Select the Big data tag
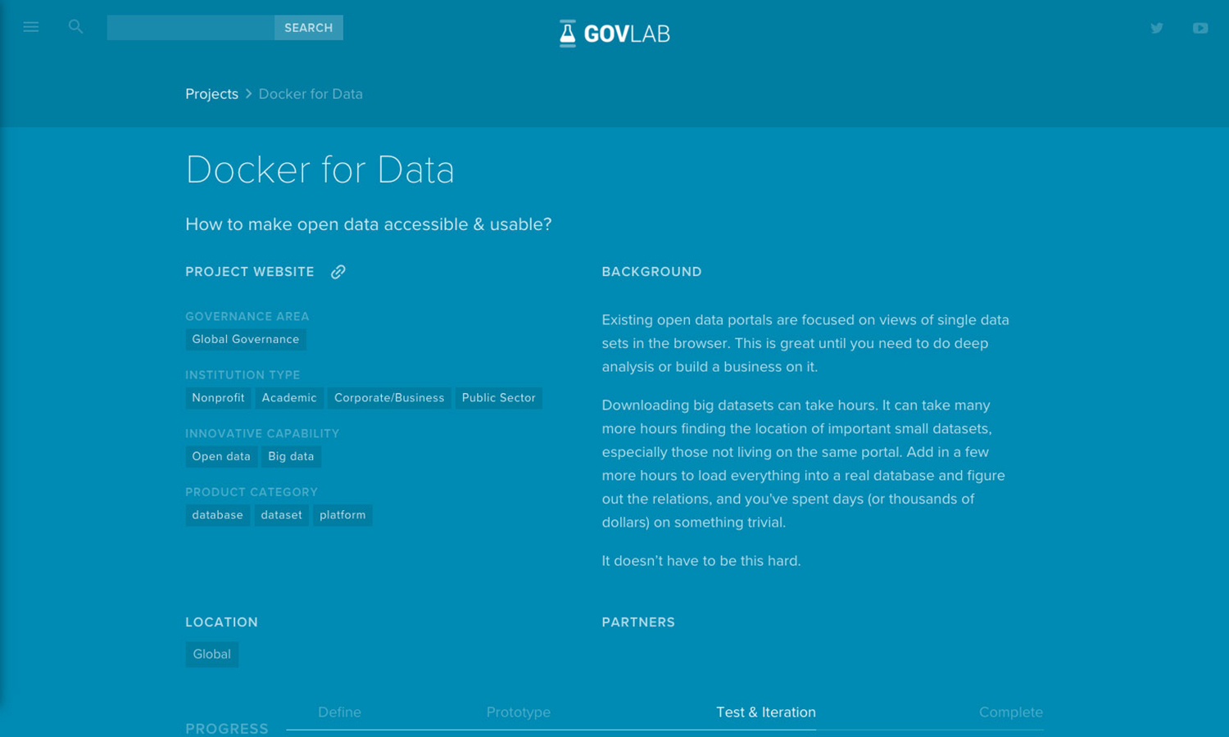Screen dimensions: 1229x737 coord(291,456)
